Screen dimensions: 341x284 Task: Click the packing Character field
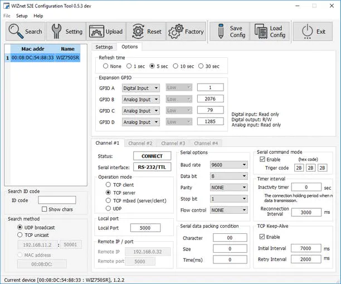click(230, 237)
